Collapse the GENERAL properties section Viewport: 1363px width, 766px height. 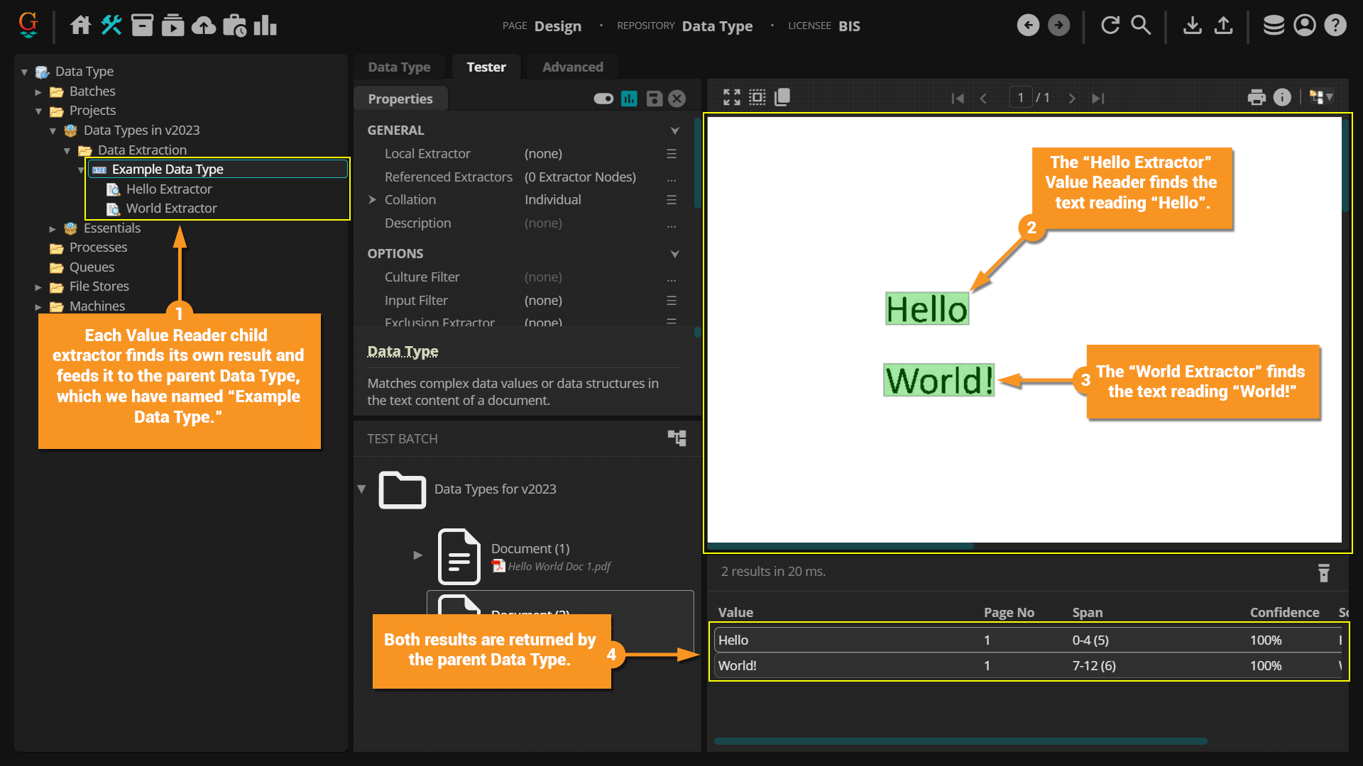click(674, 131)
